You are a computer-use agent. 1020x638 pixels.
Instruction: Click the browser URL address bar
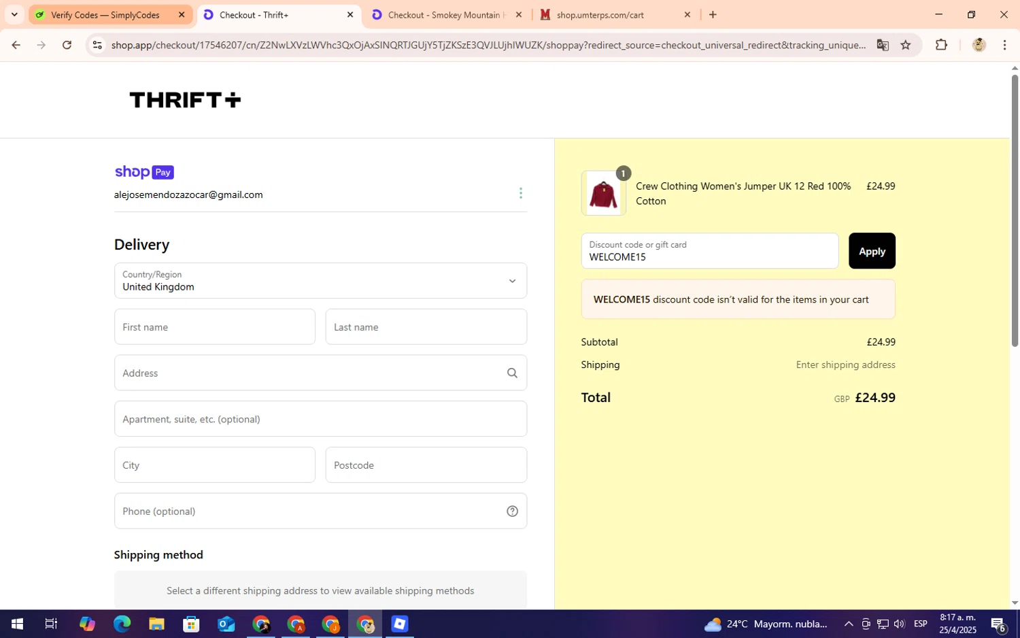(x=488, y=45)
